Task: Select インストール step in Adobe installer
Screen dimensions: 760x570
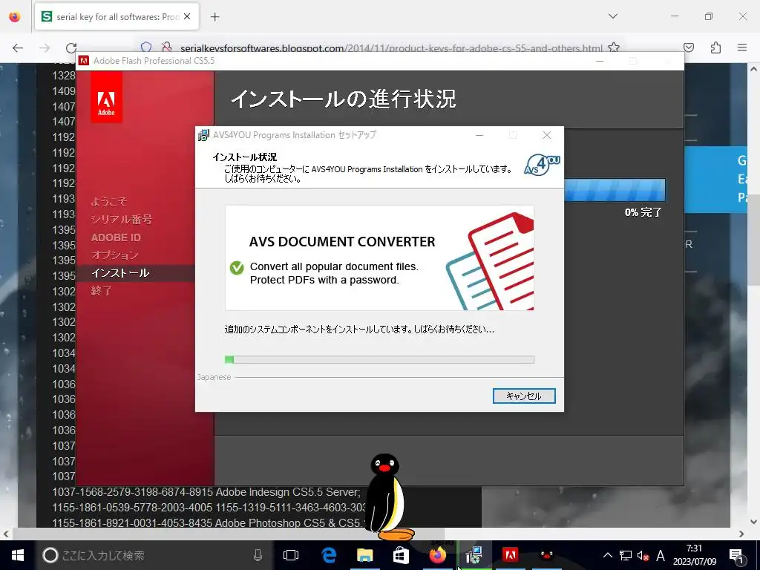Action: tap(120, 273)
